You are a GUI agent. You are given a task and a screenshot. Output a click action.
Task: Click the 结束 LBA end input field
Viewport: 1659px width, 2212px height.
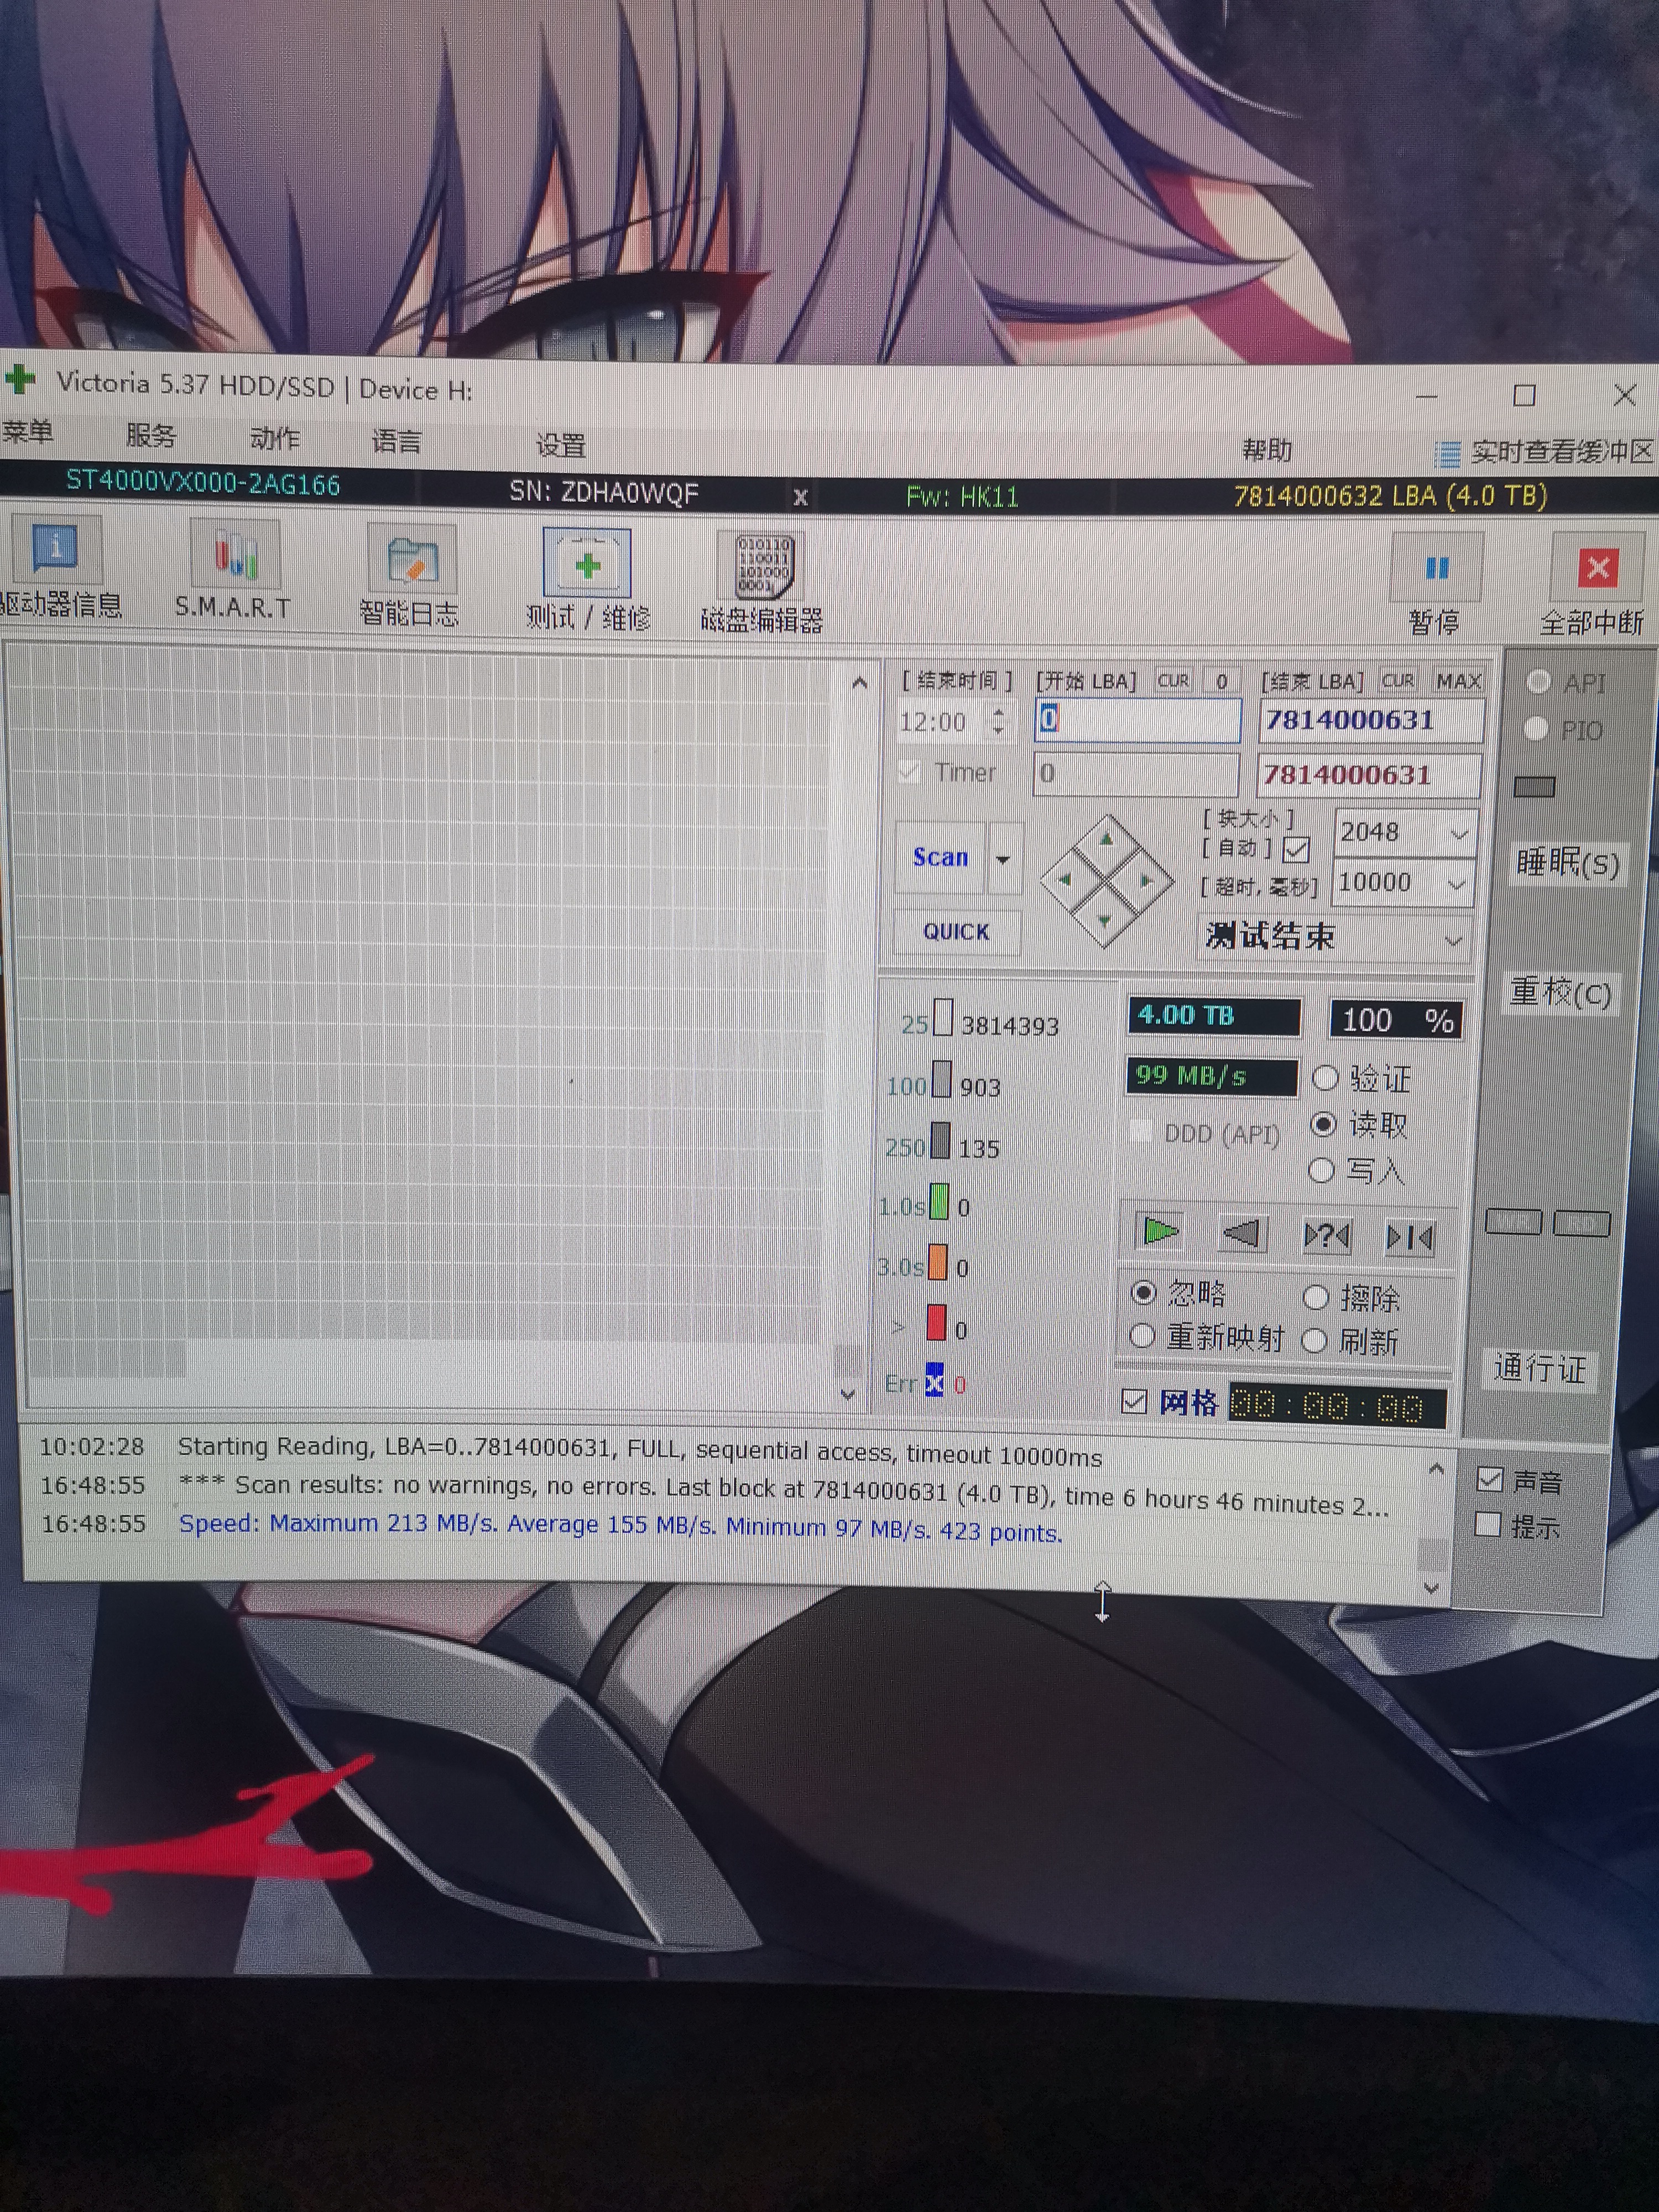click(1370, 721)
